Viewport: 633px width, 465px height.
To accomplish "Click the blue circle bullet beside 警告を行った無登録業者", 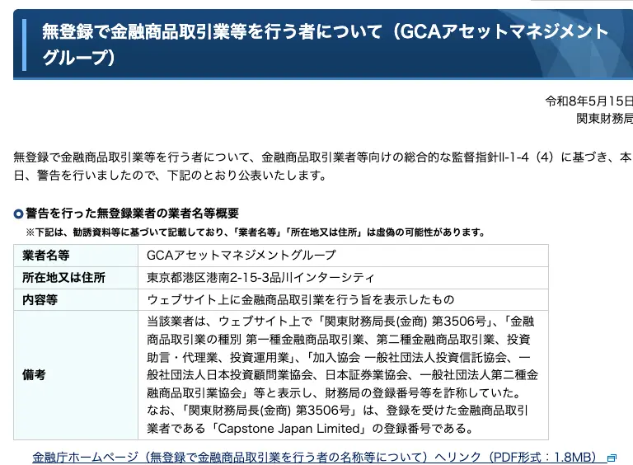I will (18, 214).
